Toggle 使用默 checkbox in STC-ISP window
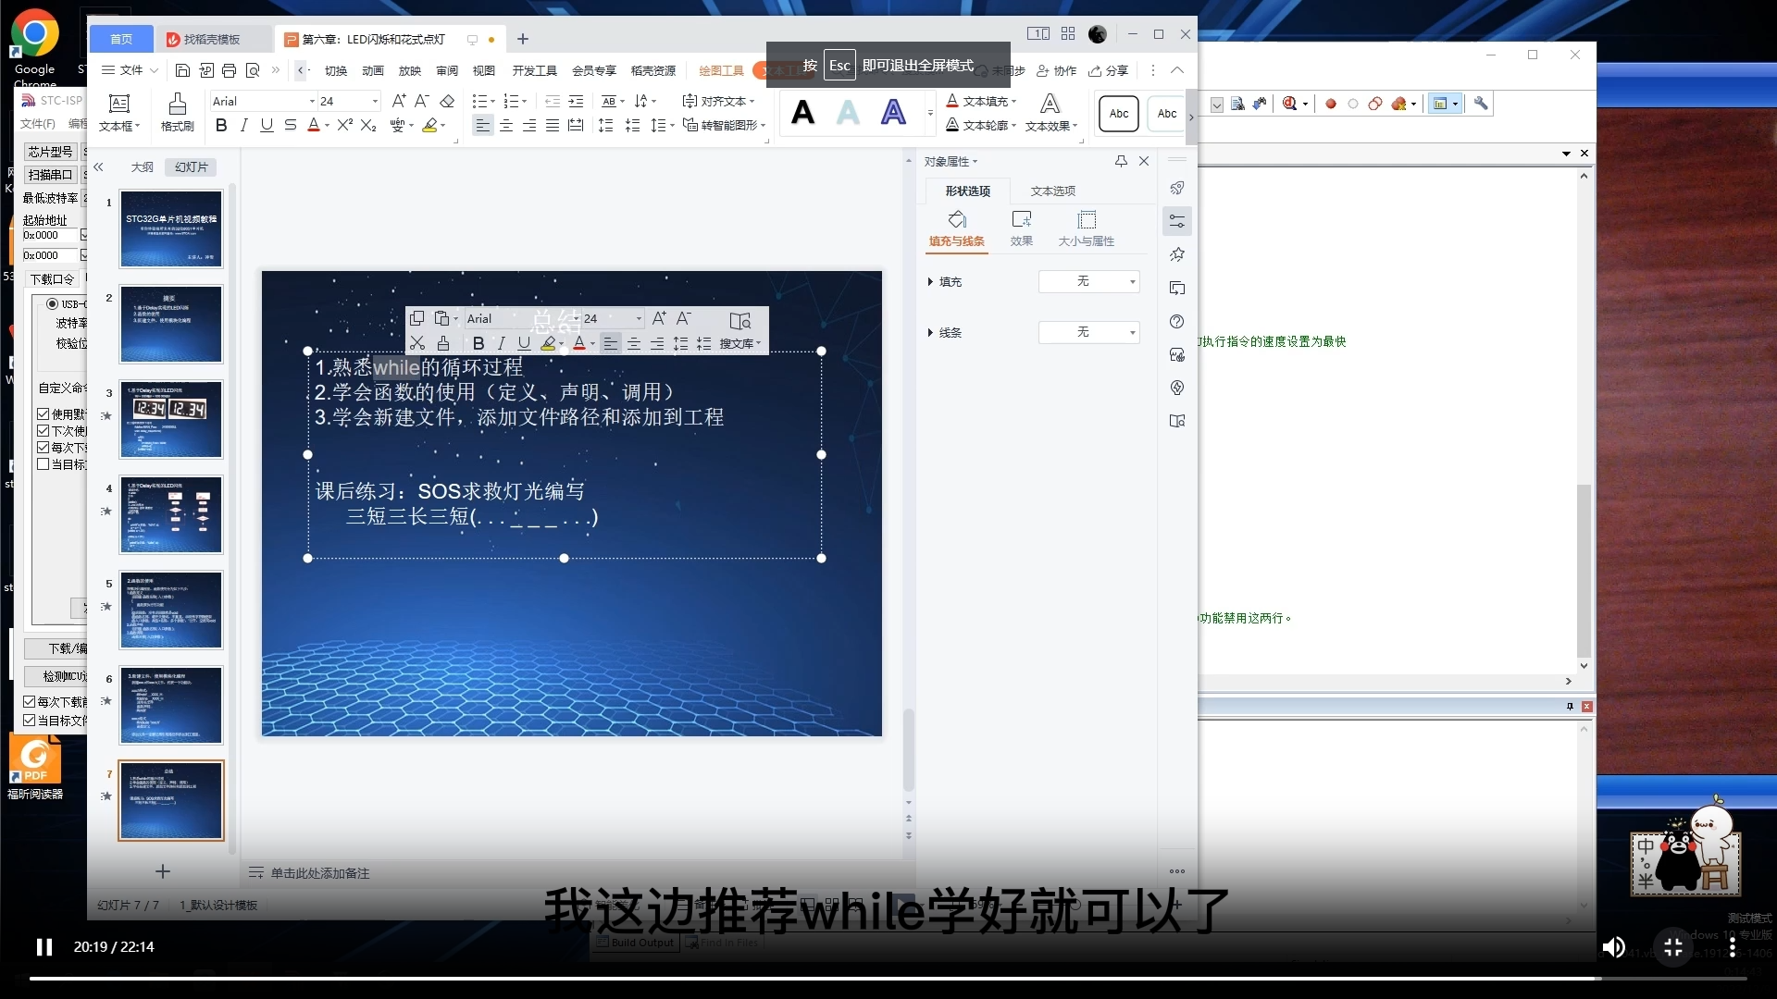Viewport: 1777px width, 999px height. click(x=43, y=414)
